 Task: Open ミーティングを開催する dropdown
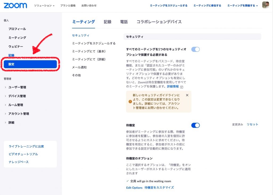point(242,6)
